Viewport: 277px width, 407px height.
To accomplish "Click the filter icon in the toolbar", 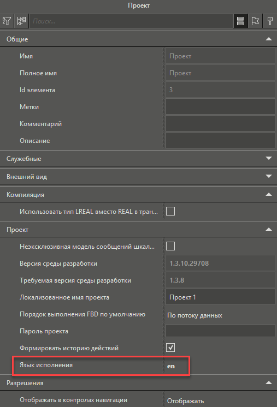I will tap(7, 21).
